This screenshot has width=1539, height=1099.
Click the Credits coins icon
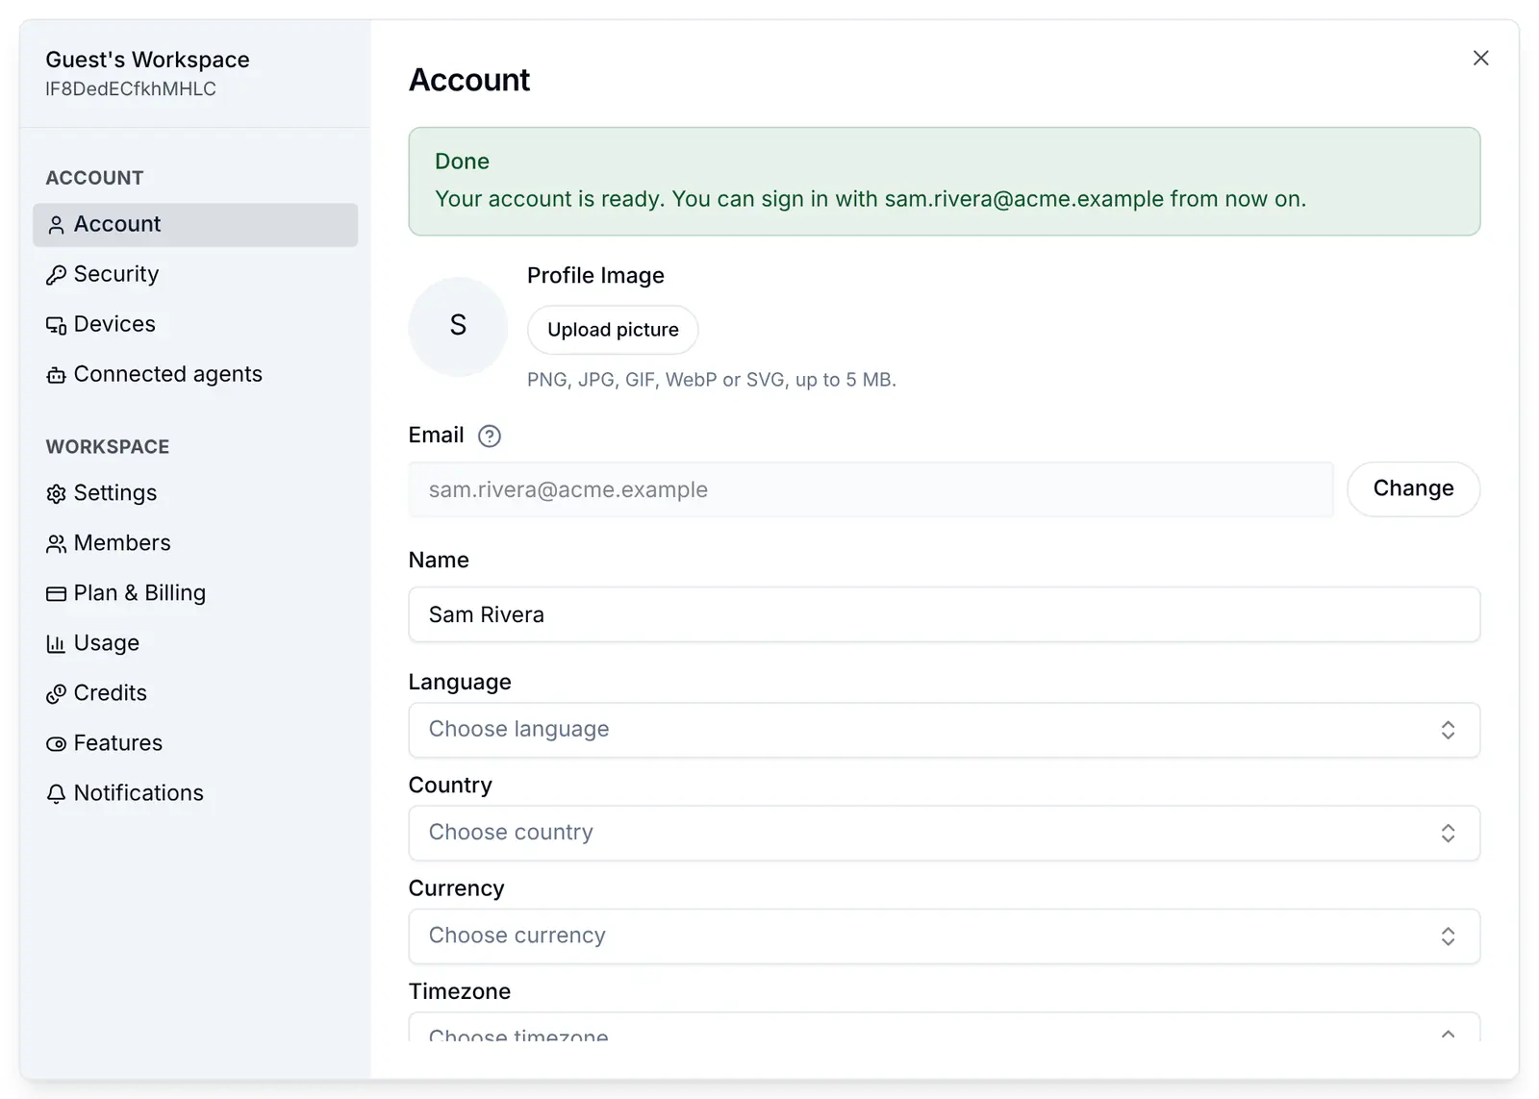tap(56, 694)
